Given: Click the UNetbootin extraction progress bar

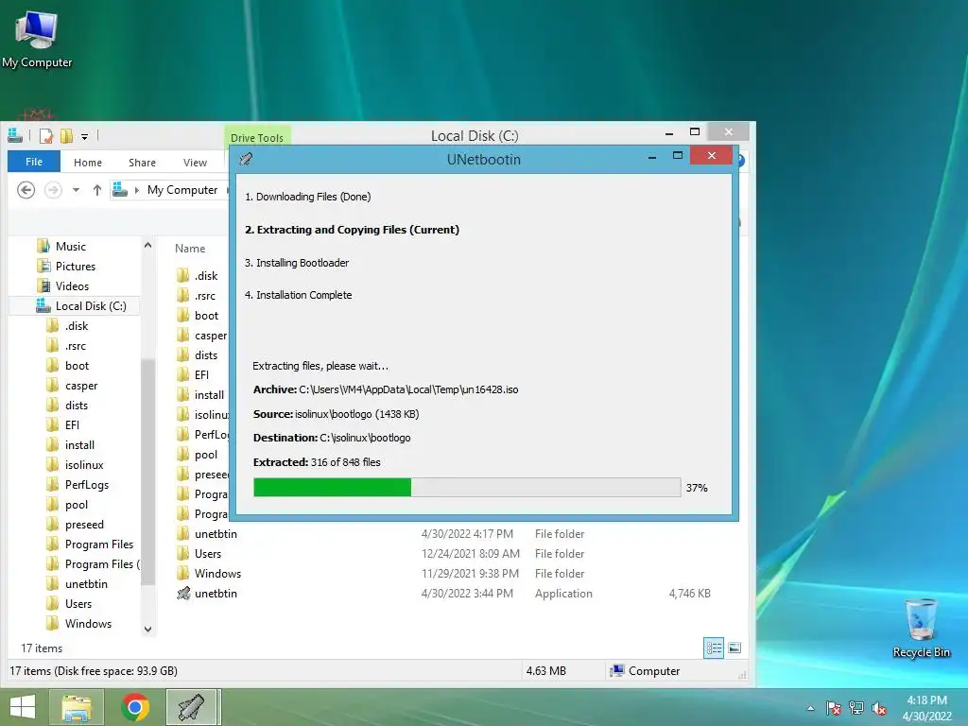Looking at the screenshot, I should point(467,487).
